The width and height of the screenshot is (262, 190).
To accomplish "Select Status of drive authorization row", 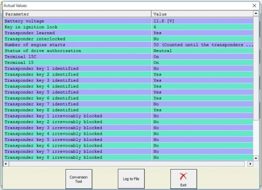I will [x=128, y=51].
